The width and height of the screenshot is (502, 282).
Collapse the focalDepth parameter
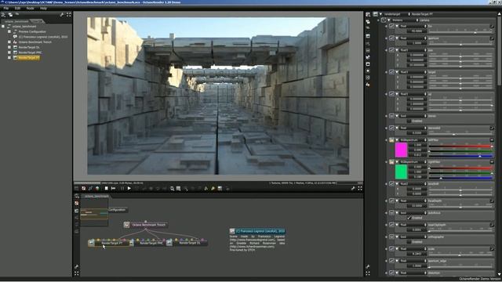pos(397,201)
